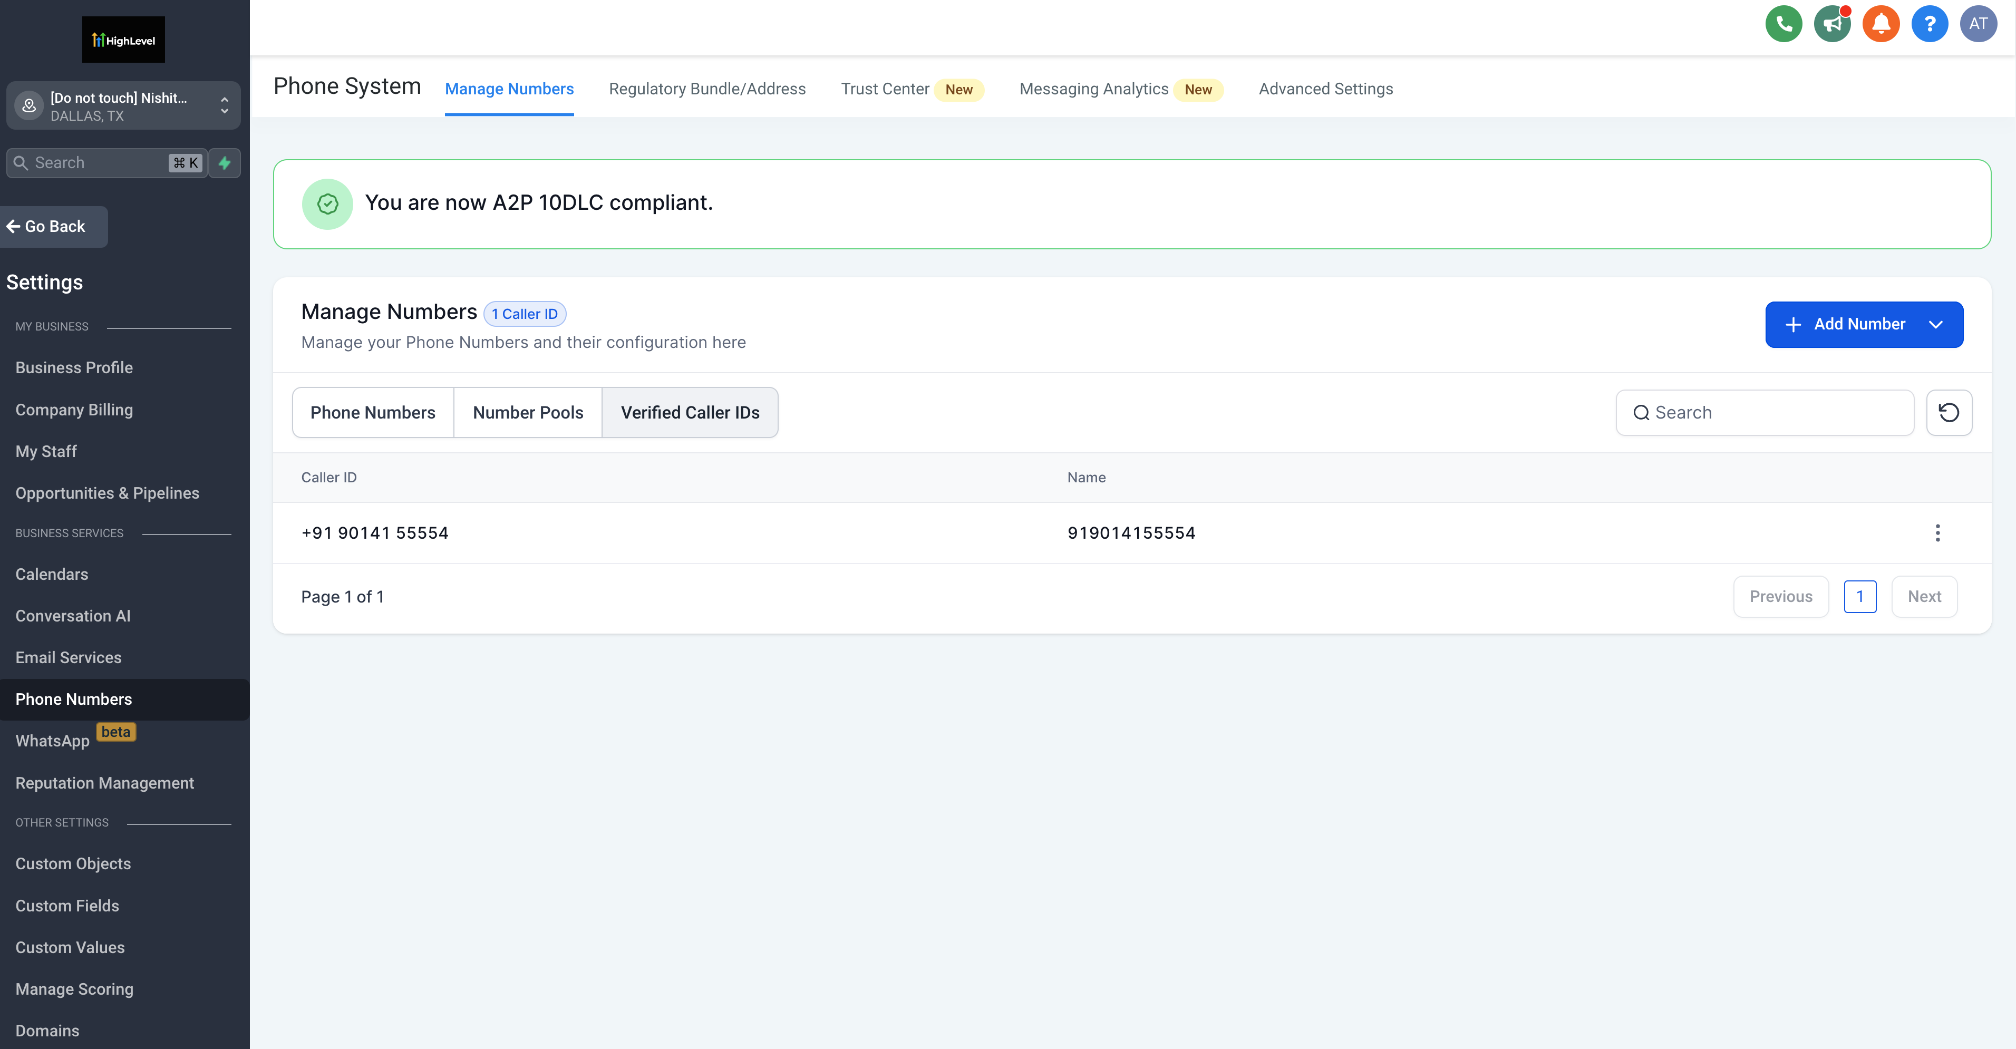Open Regulatory Bundle/Address tab

point(706,89)
